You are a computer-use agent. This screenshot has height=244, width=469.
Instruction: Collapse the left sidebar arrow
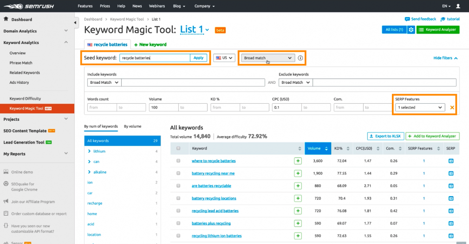tap(75, 22)
